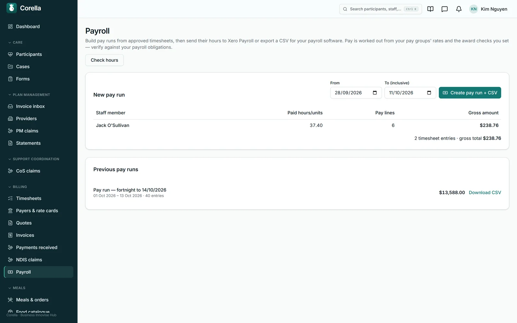Open calendar picker for From date
The width and height of the screenshot is (517, 323).
[x=375, y=93]
